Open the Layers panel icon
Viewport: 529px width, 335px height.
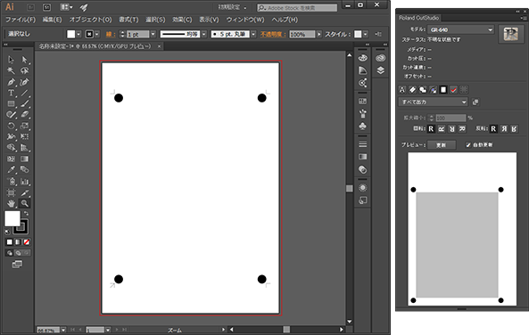381,70
